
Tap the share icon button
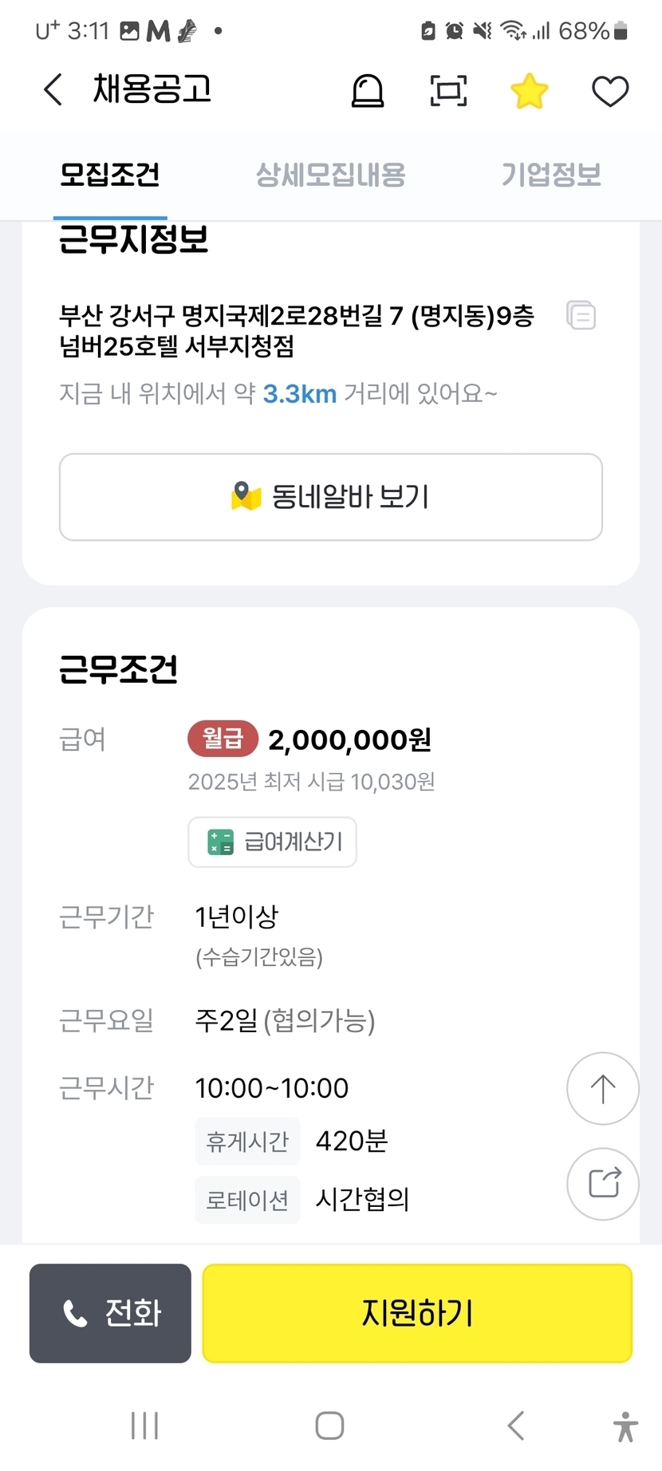603,1184
